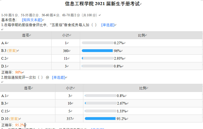Click the 2.67% progress bar in question 2

[x=100, y=103]
